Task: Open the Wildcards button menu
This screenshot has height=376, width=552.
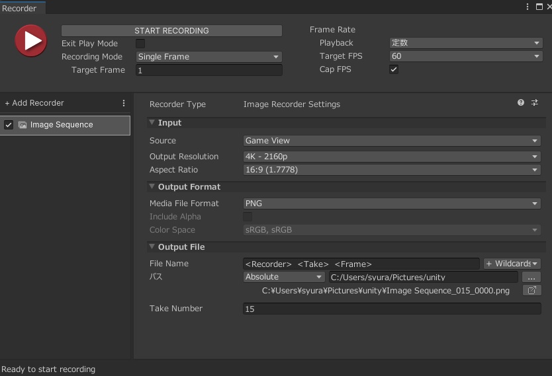Action: [512, 264]
